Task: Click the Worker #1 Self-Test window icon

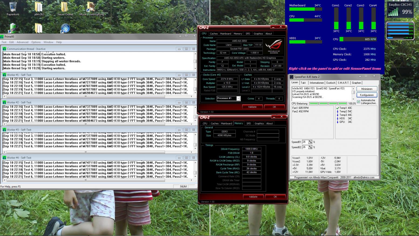Action: pyautogui.click(x=4, y=75)
